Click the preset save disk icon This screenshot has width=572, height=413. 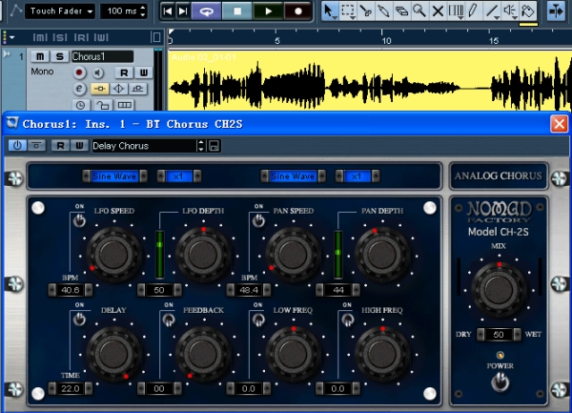(x=214, y=146)
